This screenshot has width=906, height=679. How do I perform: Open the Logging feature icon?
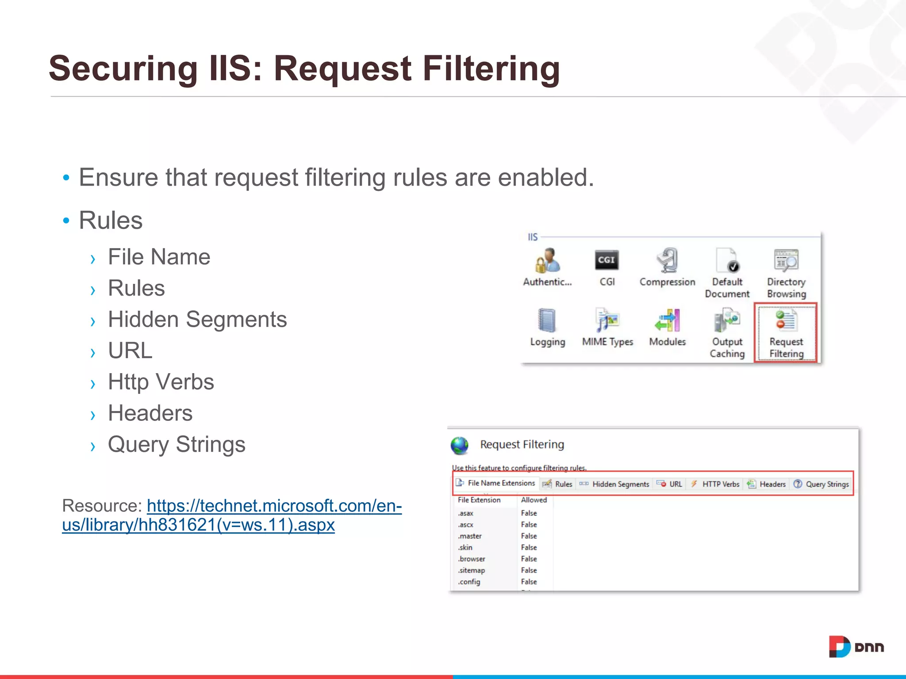[x=548, y=328]
